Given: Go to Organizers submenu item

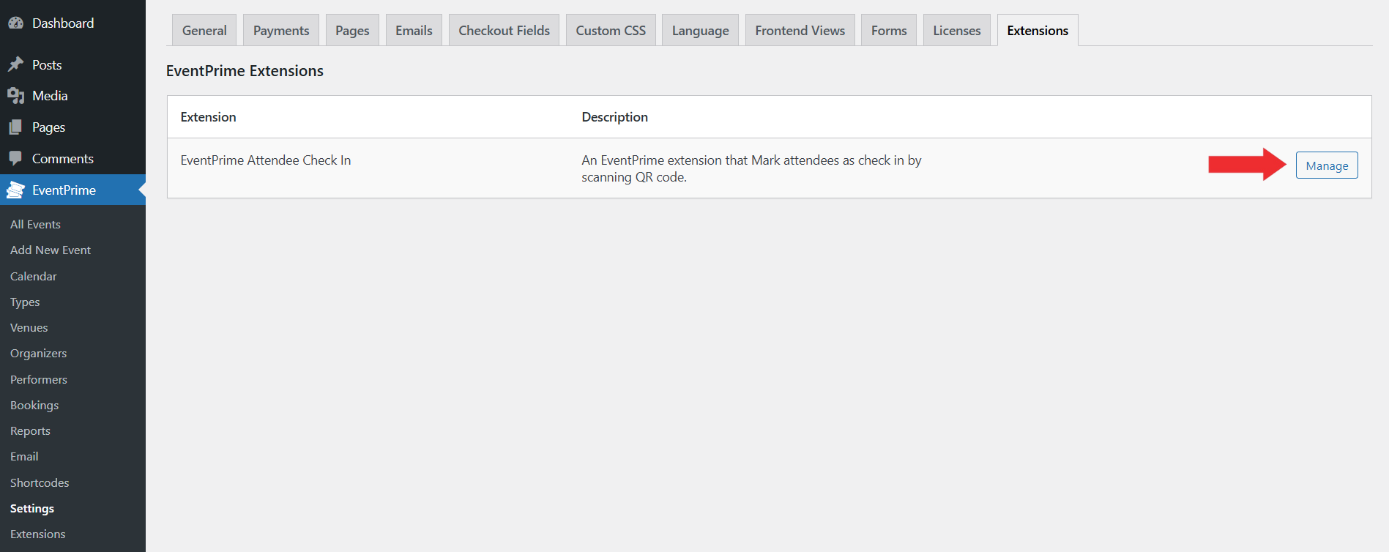Looking at the screenshot, I should (x=38, y=354).
